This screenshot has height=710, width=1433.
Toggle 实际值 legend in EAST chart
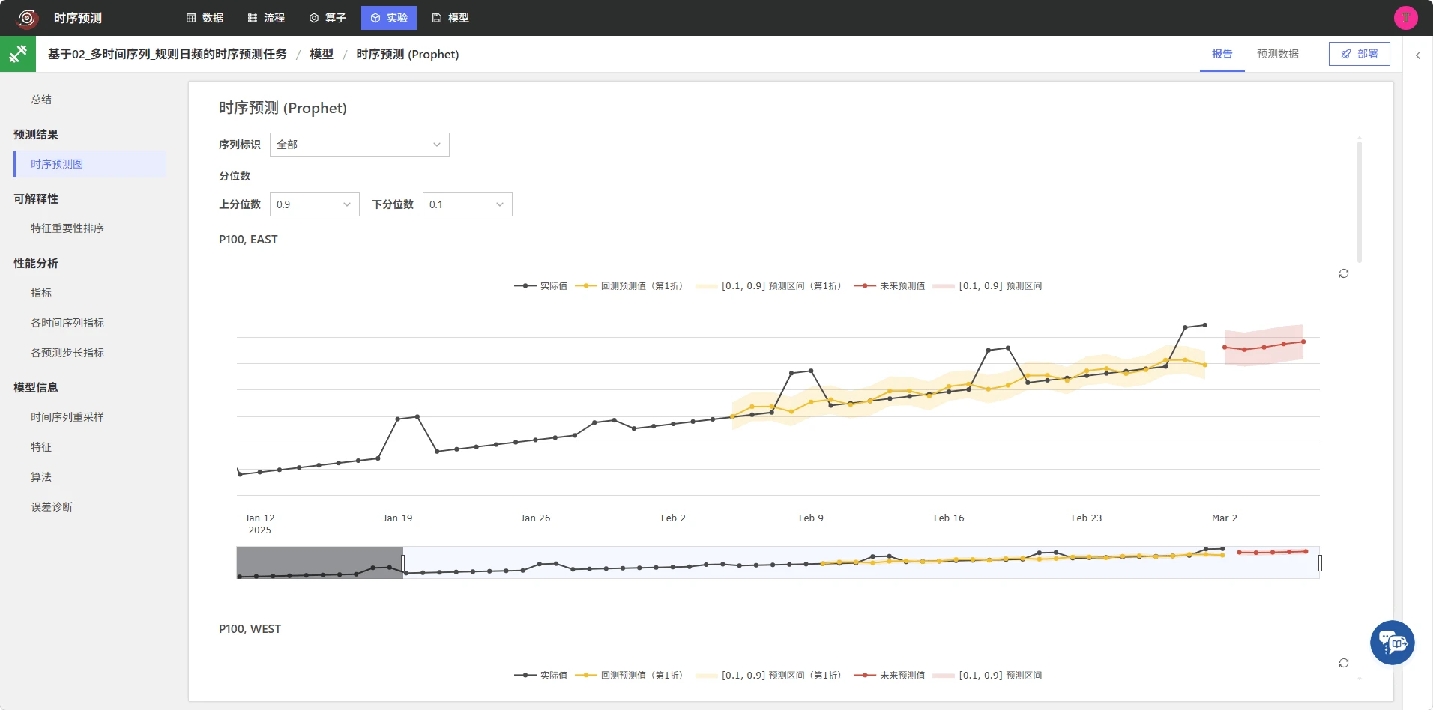click(x=540, y=285)
